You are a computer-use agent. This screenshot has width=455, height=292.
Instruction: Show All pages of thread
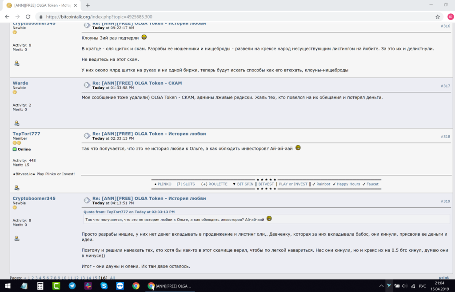coord(112,278)
